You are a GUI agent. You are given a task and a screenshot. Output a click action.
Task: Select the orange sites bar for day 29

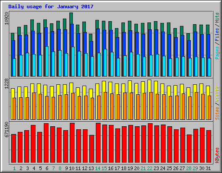coord(196,106)
